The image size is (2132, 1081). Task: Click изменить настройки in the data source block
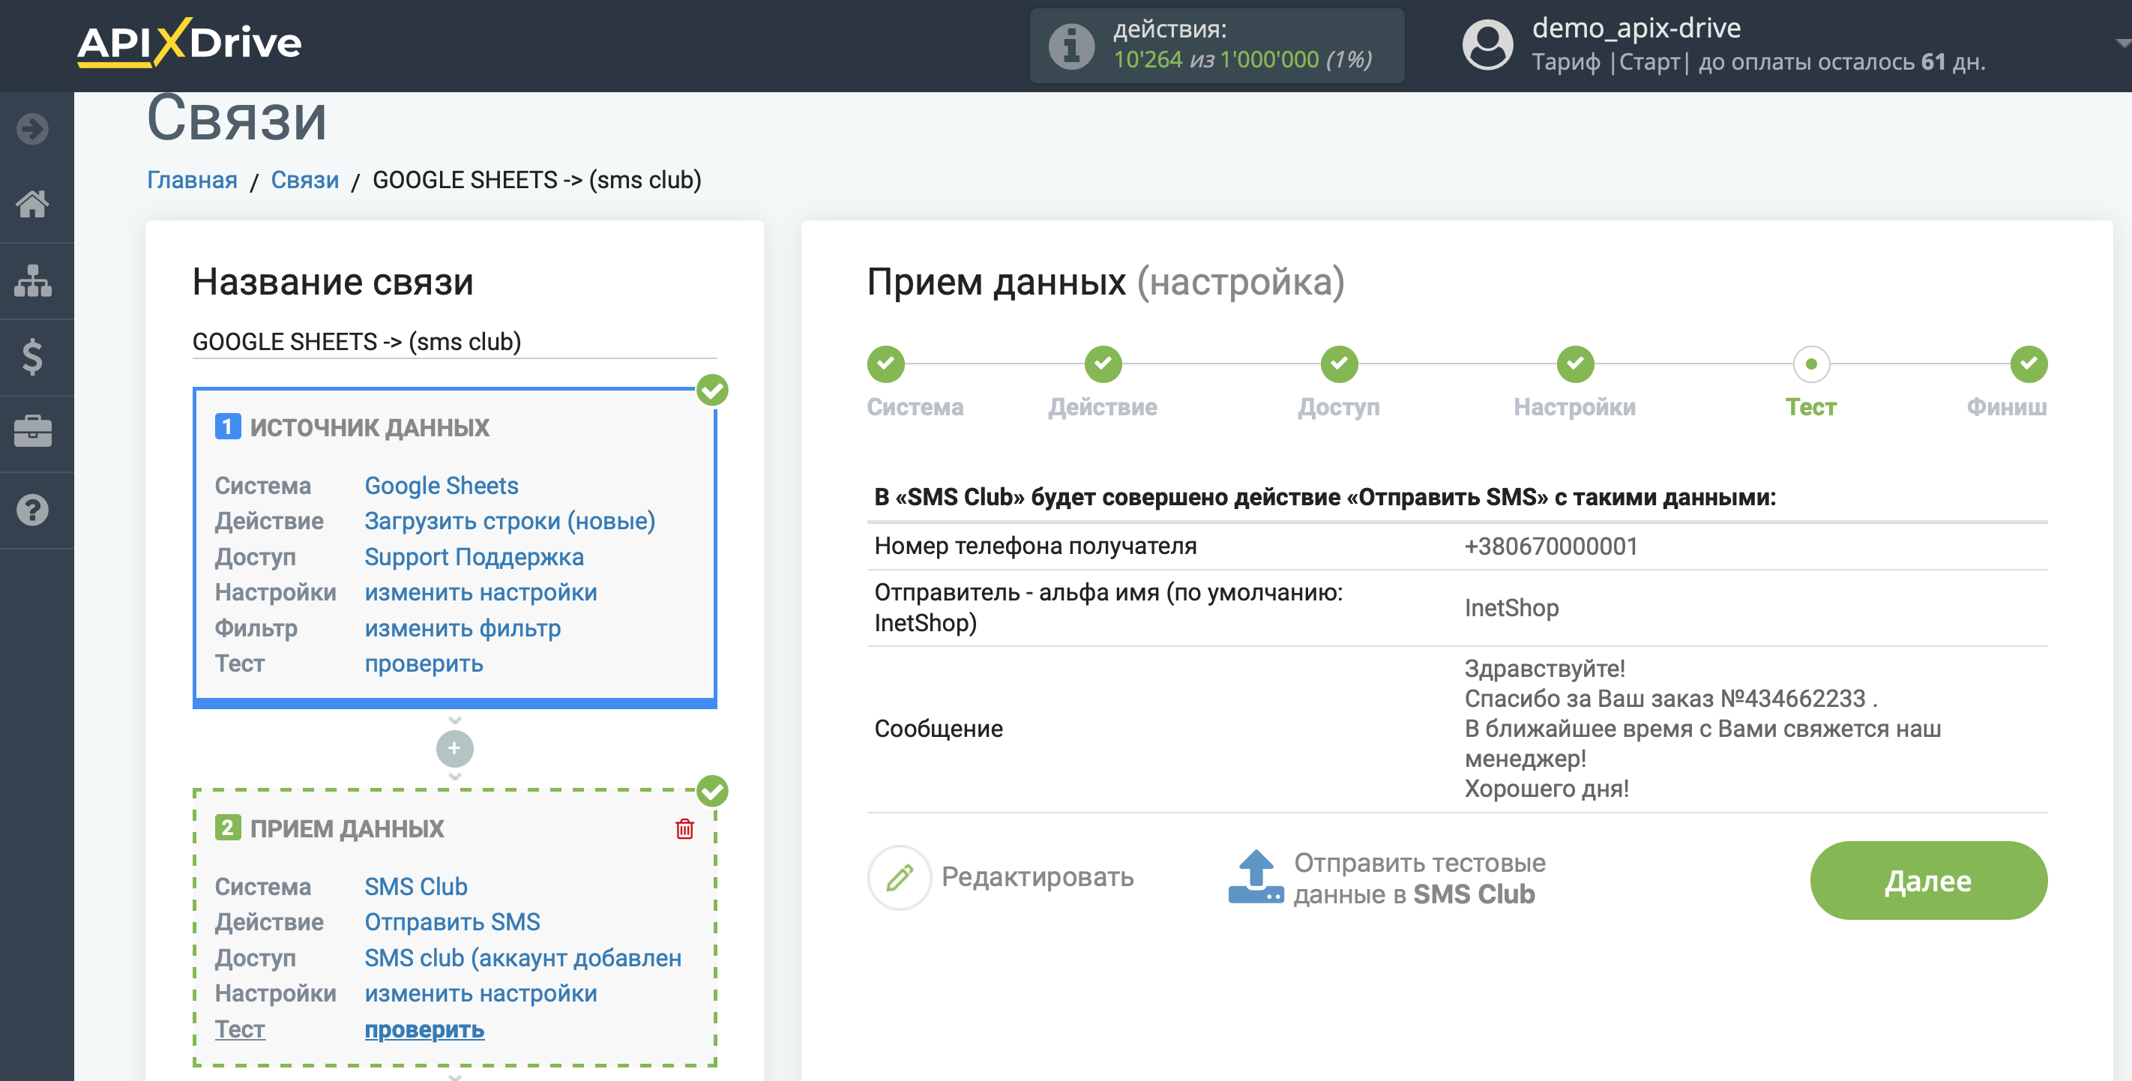click(x=481, y=593)
